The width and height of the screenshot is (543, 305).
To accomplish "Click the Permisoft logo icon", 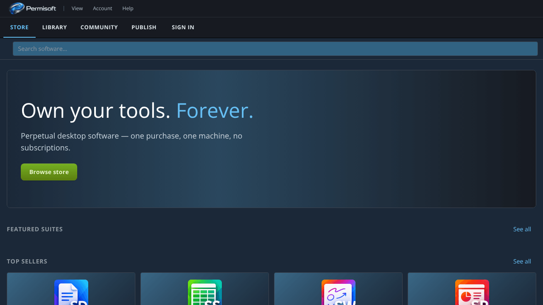I will point(17,8).
